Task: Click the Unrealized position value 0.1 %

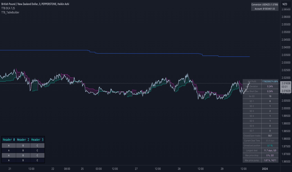Action: pos(270,146)
